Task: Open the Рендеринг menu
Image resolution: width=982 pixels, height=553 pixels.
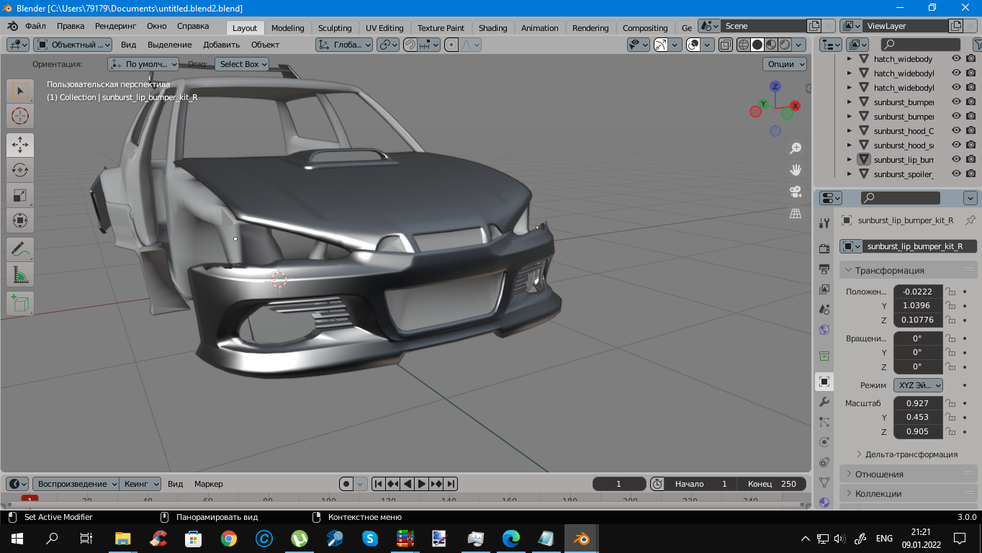Action: pyautogui.click(x=115, y=26)
